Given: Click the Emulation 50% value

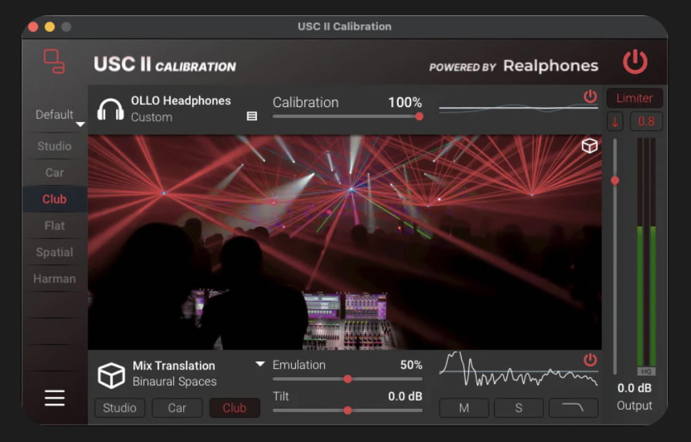Looking at the screenshot, I should pos(411,365).
